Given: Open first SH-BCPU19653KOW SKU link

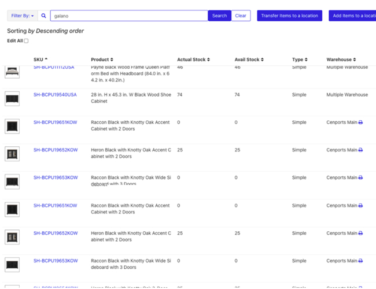Looking at the screenshot, I should pyautogui.click(x=56, y=177).
